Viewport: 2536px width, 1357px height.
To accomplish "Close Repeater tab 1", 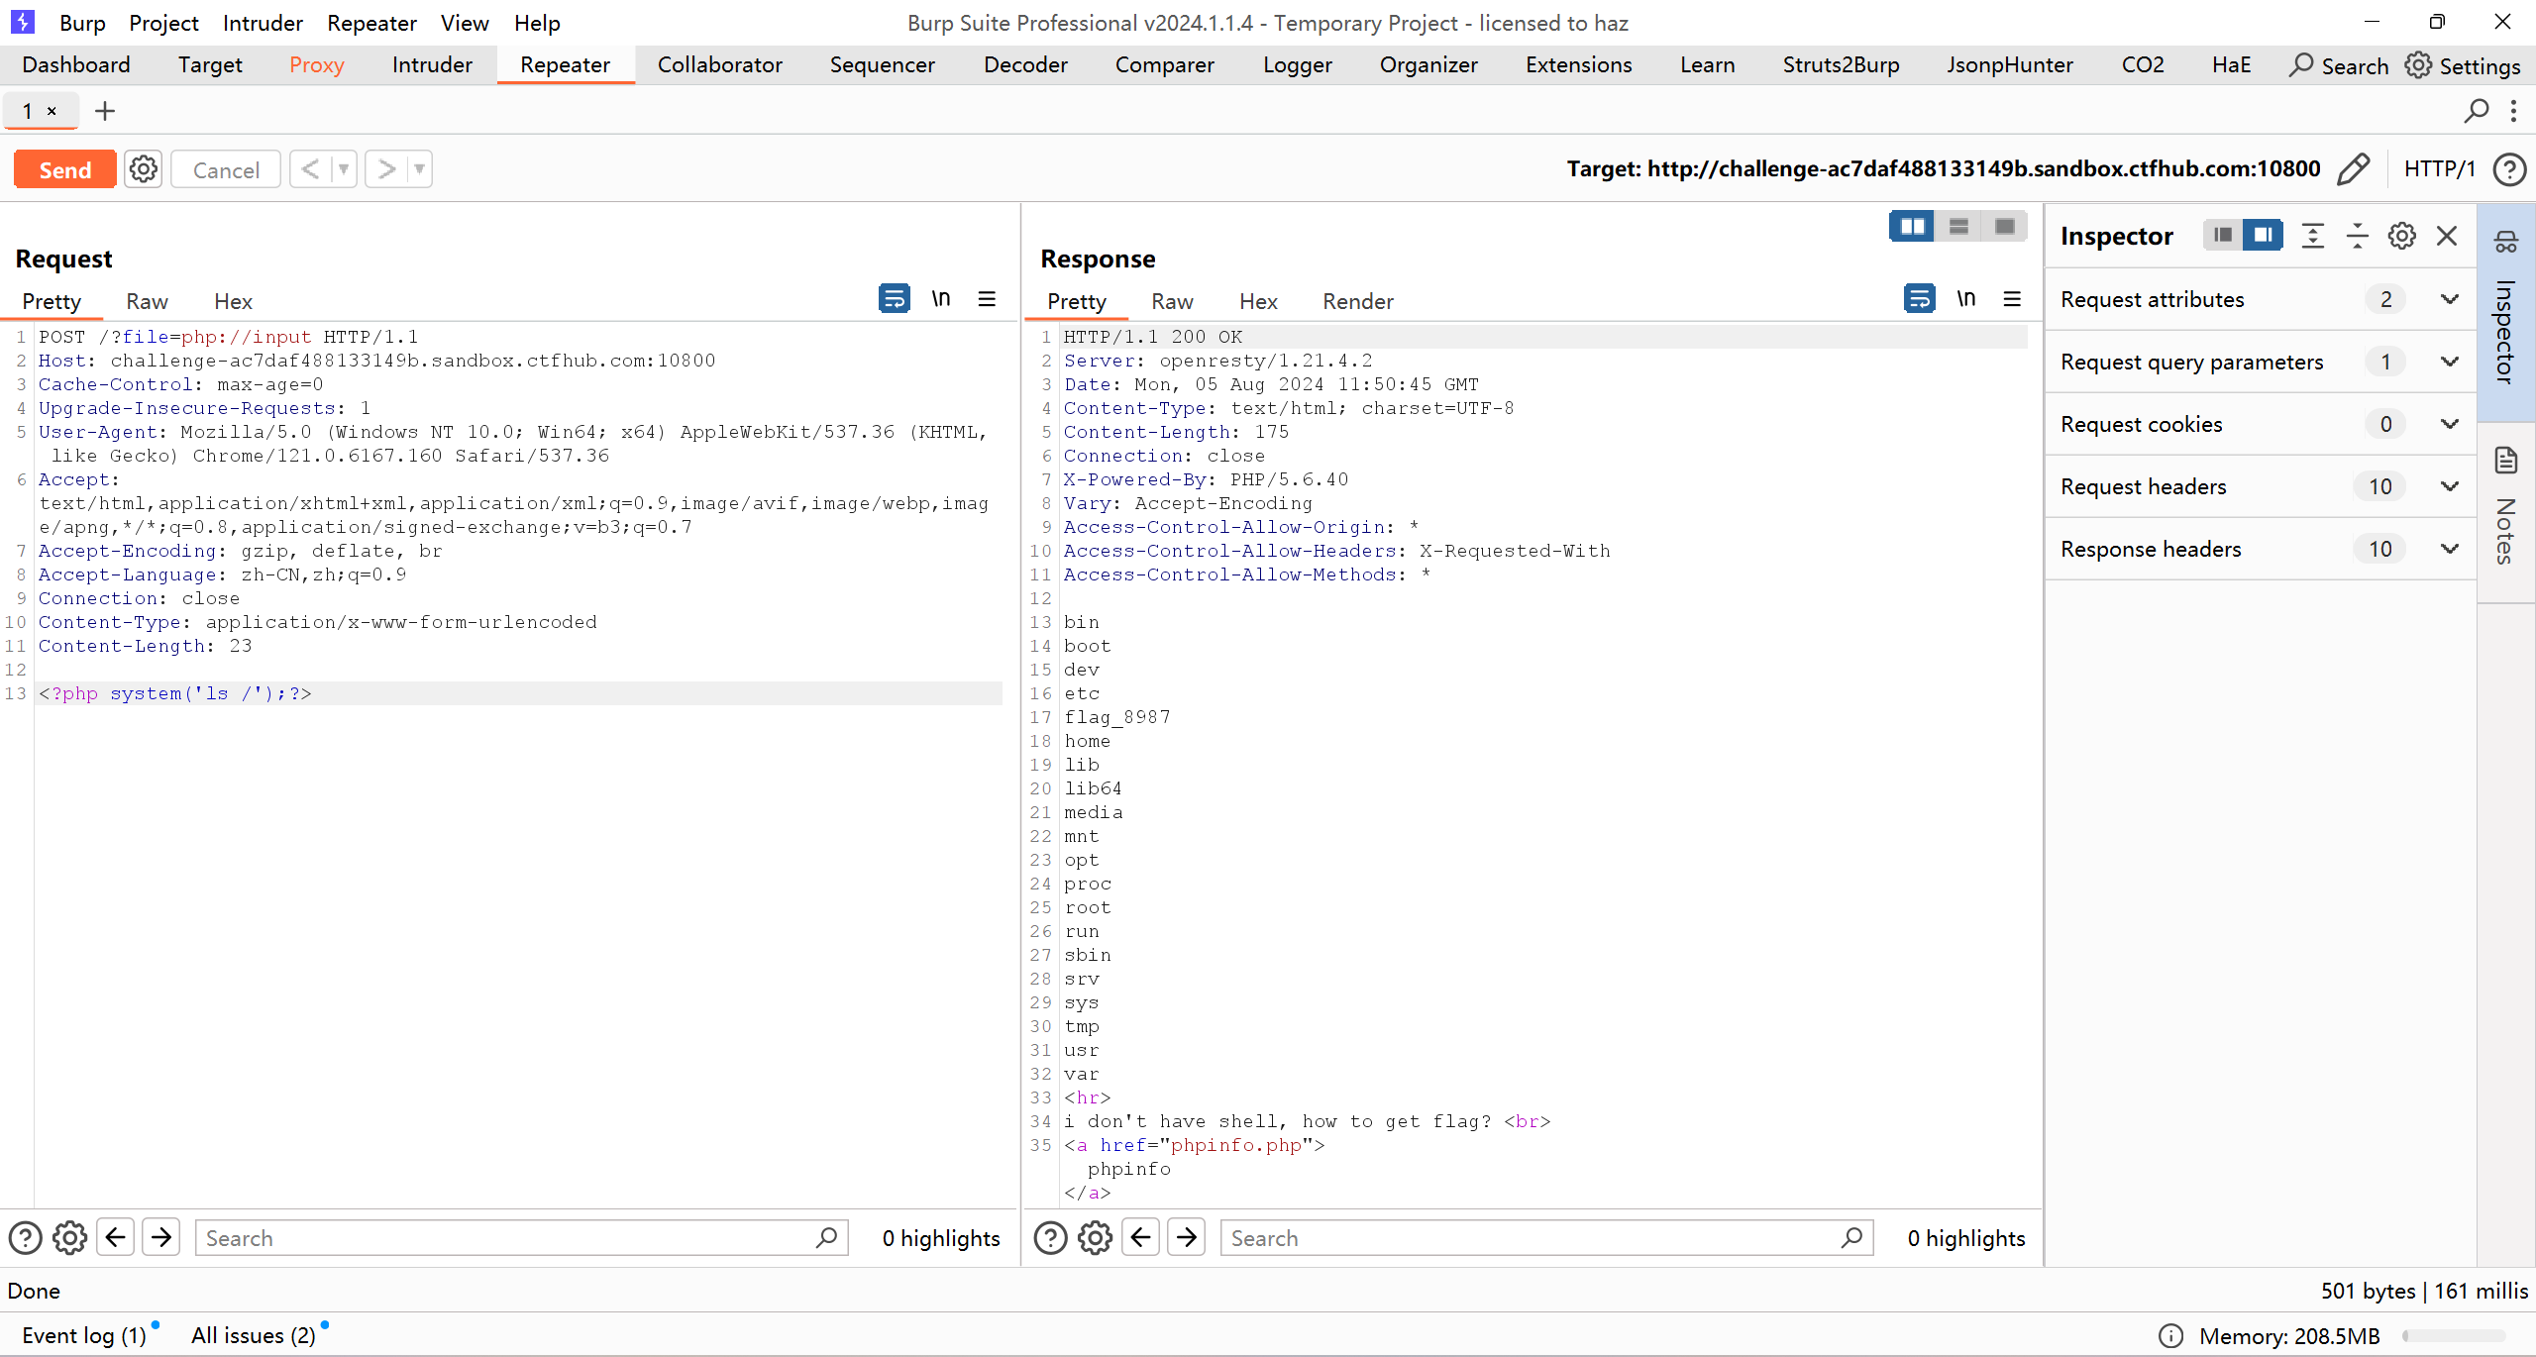I will 53,111.
